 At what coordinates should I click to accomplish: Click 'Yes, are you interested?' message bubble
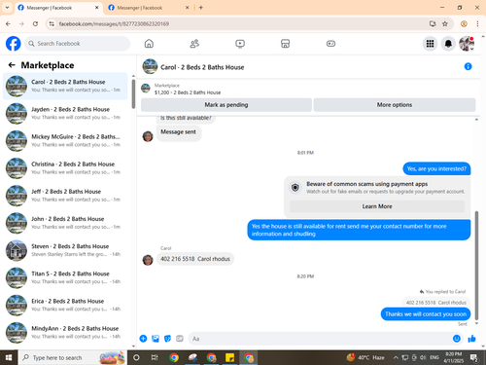pos(436,168)
